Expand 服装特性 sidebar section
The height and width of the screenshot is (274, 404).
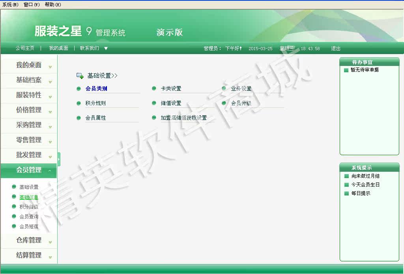coord(29,95)
